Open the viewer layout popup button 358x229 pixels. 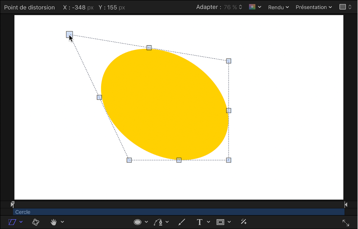tap(345, 7)
